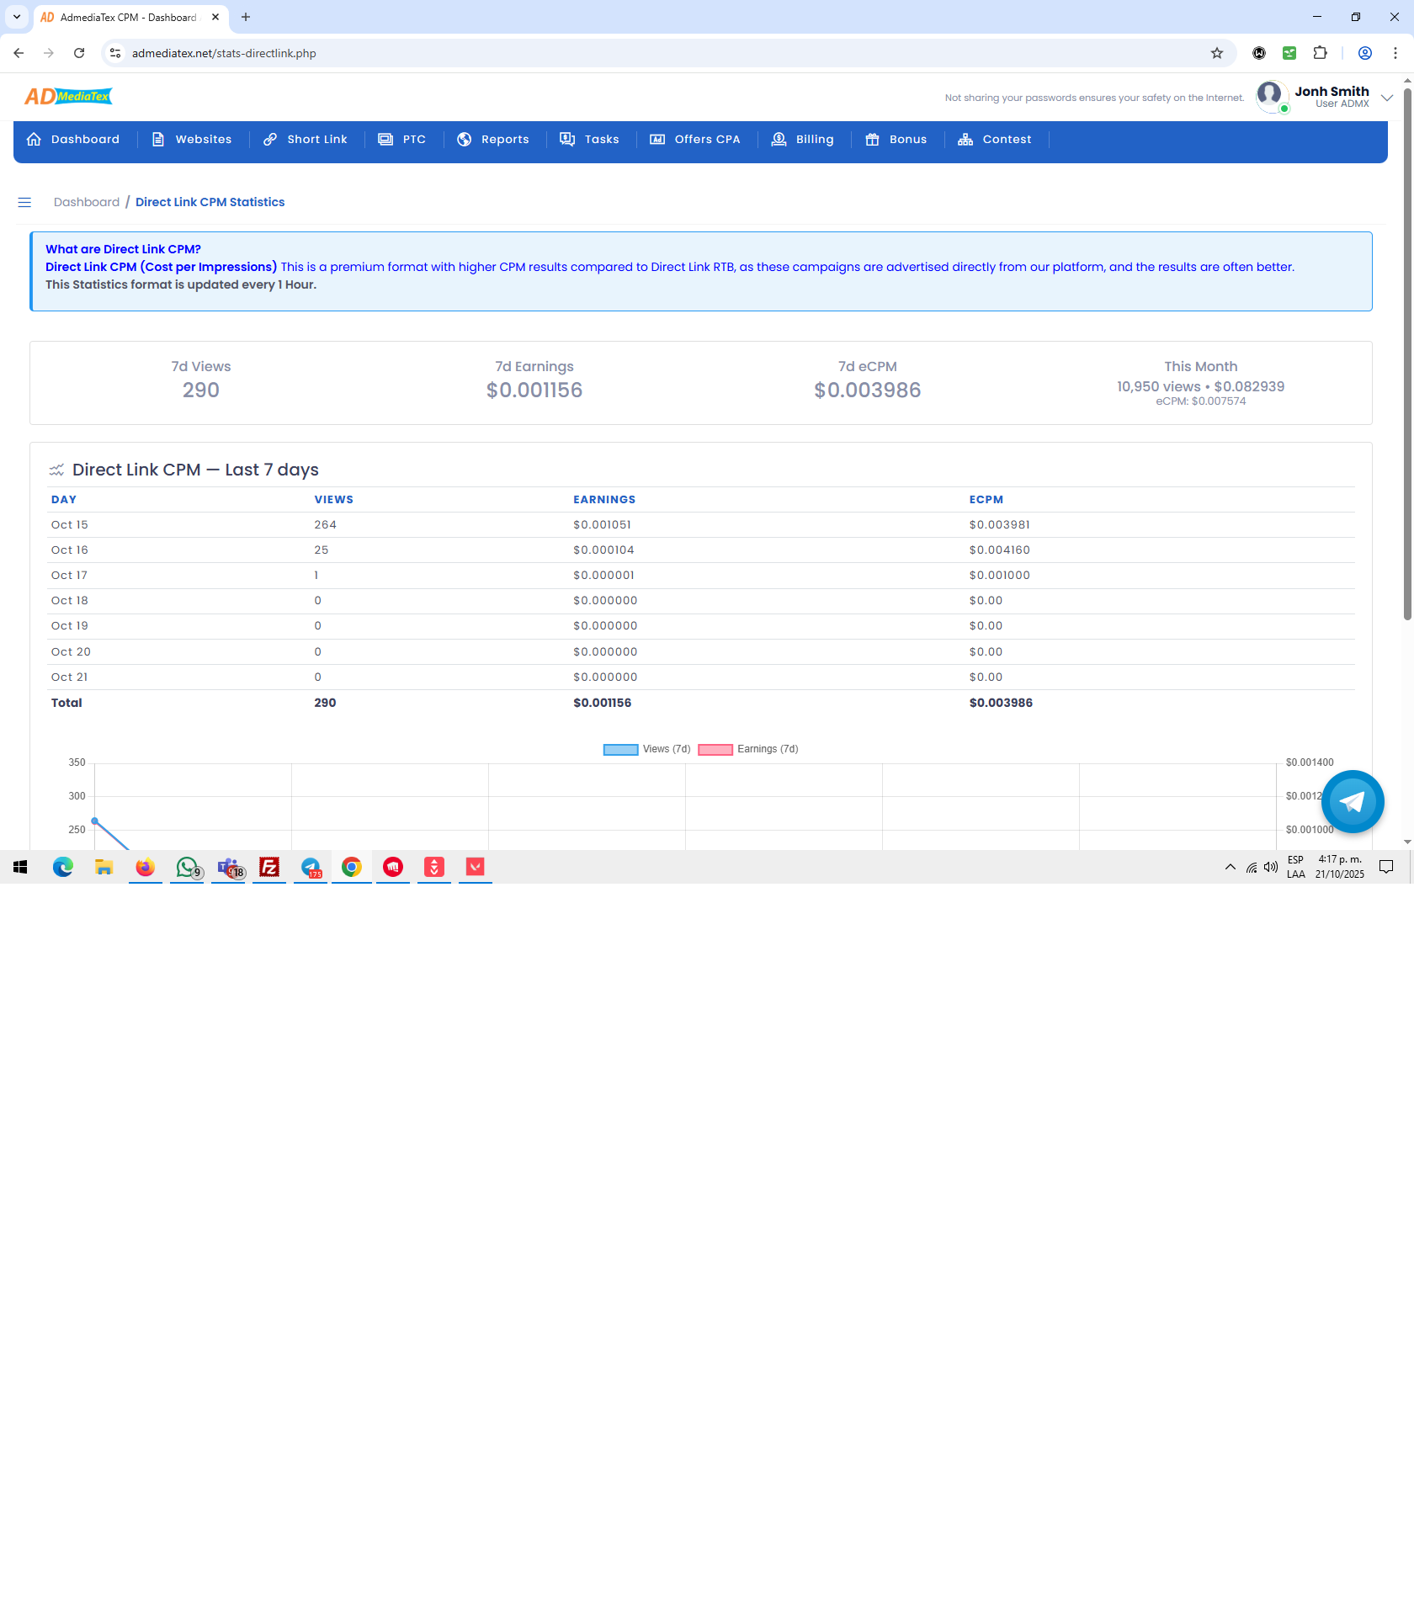Open Telegram from taskbar
The width and height of the screenshot is (1414, 1615).
(x=311, y=867)
